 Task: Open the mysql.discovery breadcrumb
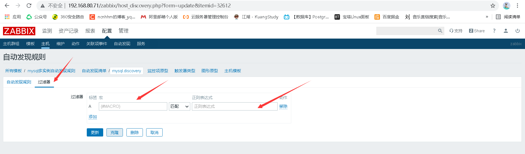tap(126, 71)
